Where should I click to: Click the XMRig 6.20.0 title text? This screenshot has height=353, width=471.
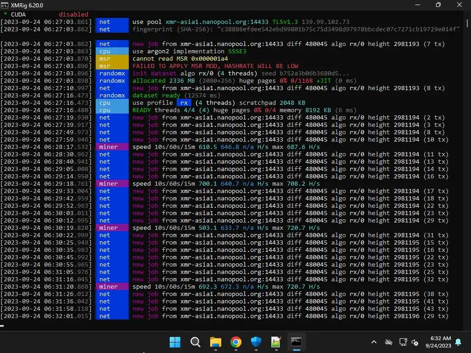(x=27, y=6)
